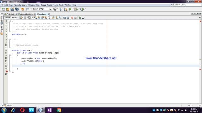Click the New Project icon
Viewport: 202px width, 113px height.
[x=8, y=9]
